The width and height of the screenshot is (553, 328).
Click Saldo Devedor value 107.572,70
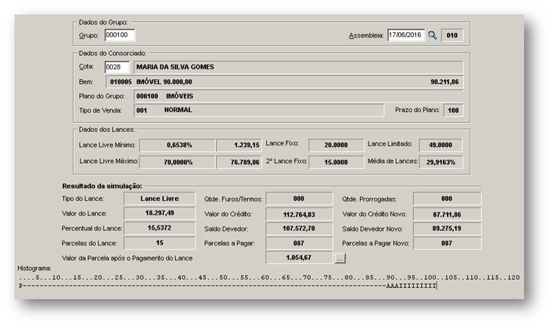[299, 229]
